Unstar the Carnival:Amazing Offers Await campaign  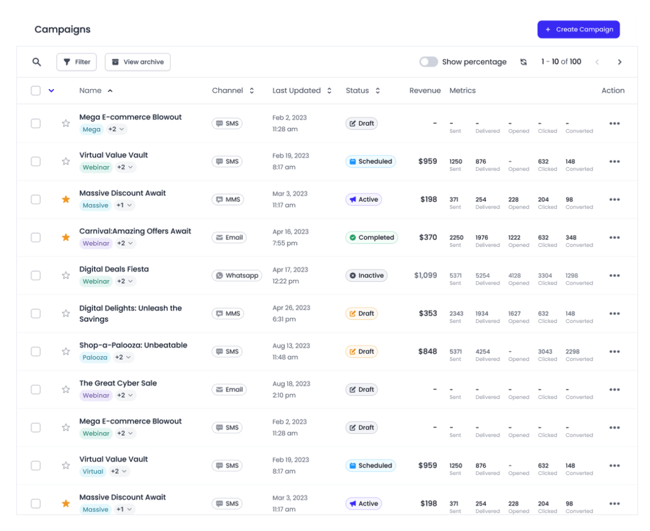click(66, 238)
